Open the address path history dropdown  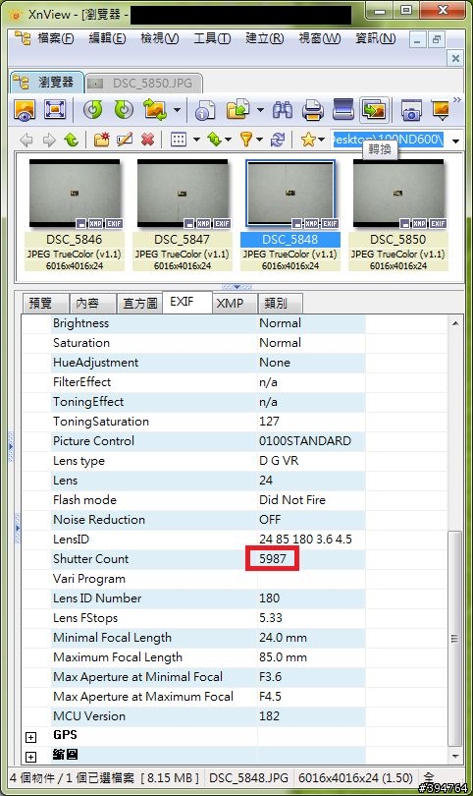(x=455, y=141)
